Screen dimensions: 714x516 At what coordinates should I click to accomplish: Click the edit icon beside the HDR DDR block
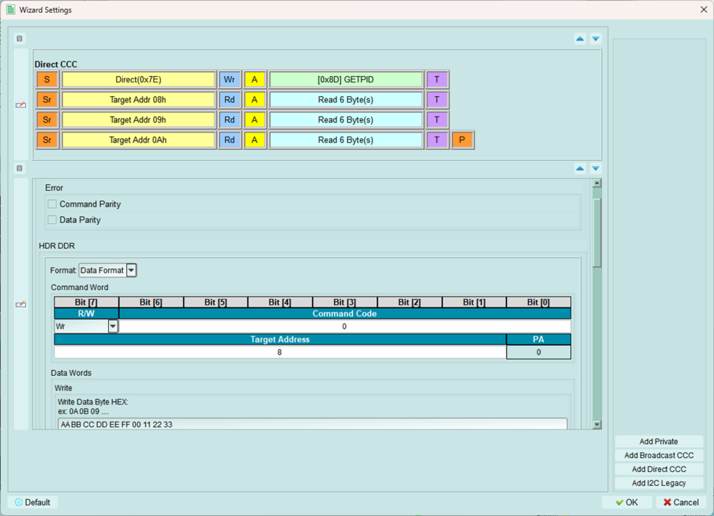pyautogui.click(x=21, y=304)
